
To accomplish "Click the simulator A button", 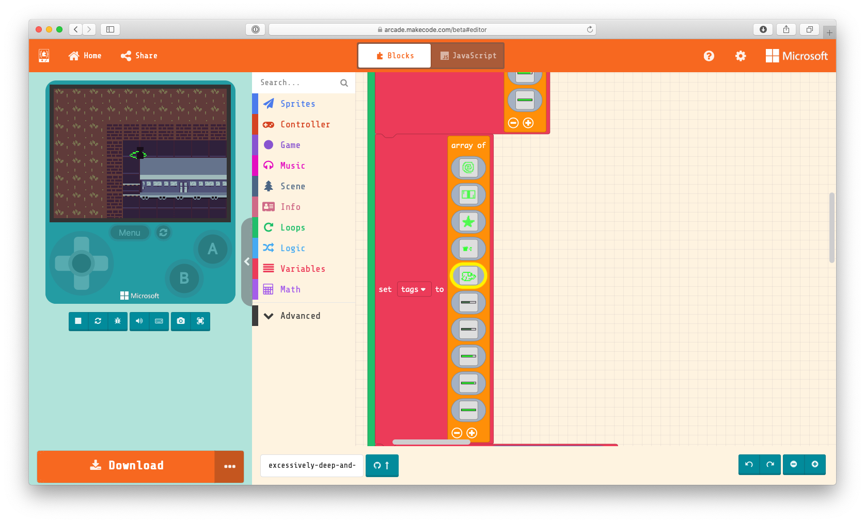I will (212, 249).
